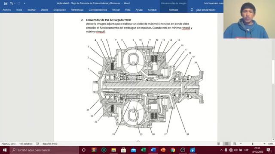Switch to the Inicio ribbon tab
The image size is (275, 154).
[19, 10]
